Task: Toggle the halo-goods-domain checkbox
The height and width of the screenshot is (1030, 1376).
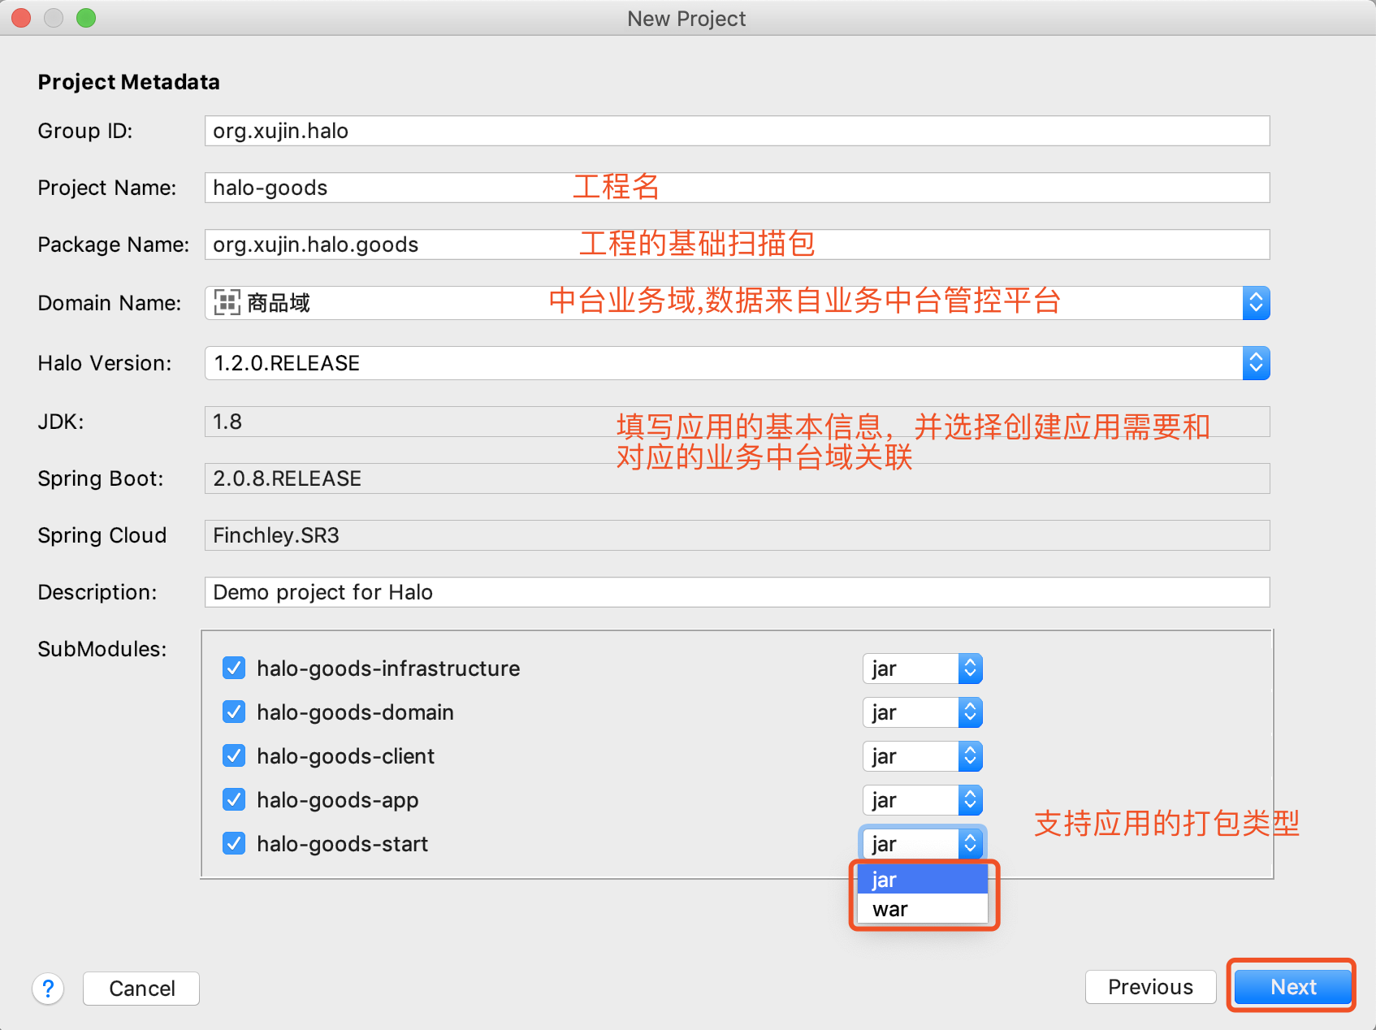Action: pyautogui.click(x=234, y=712)
